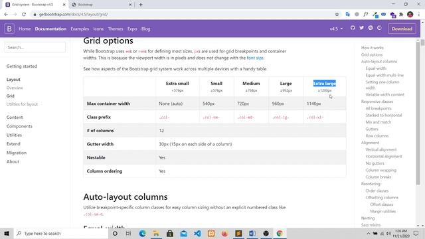The width and height of the screenshot is (425, 239).
Task: Open the GitHub icon link in navbar
Action: (x=353, y=28)
